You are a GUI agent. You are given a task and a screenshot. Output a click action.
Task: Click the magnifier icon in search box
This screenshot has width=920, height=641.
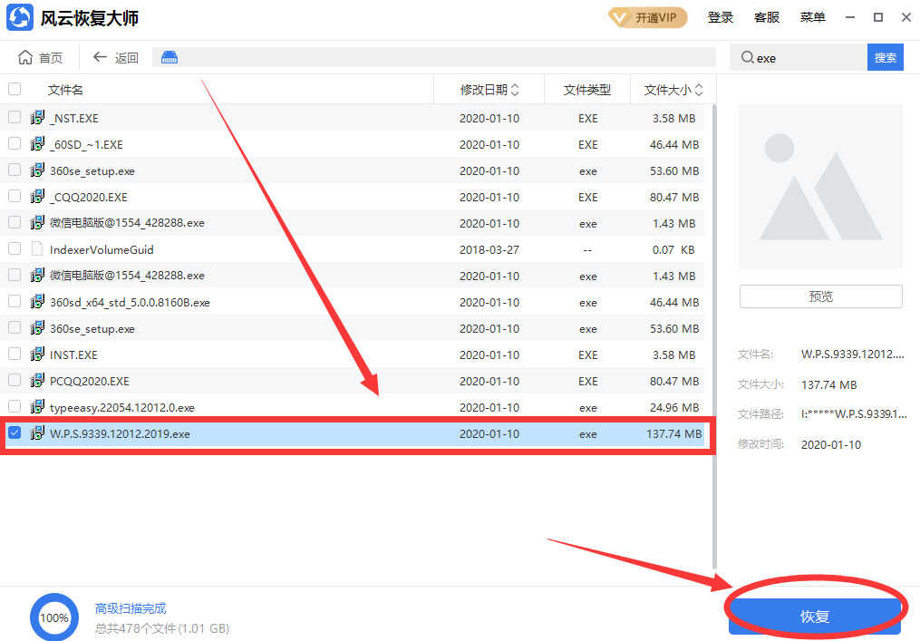point(747,58)
